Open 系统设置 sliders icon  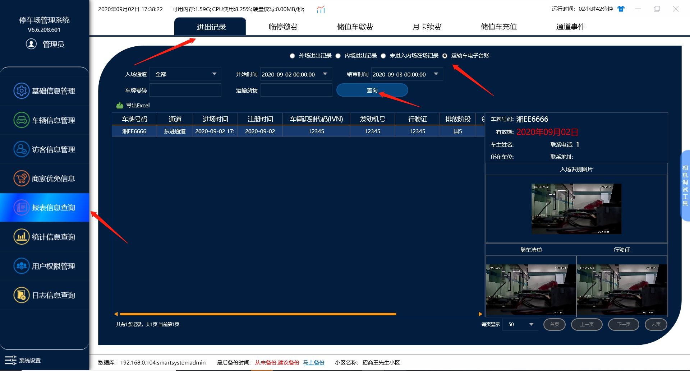(10, 360)
